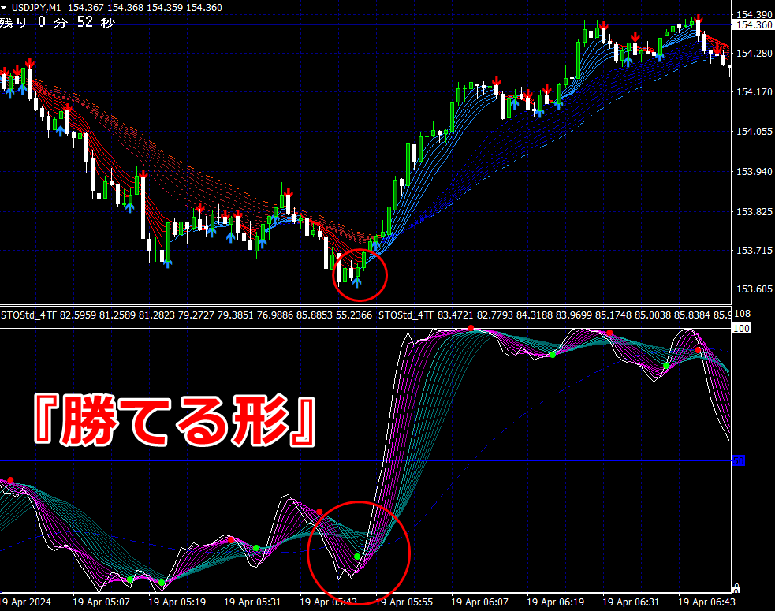Click the 154.170 price scale label
775x611 pixels.
coord(754,92)
